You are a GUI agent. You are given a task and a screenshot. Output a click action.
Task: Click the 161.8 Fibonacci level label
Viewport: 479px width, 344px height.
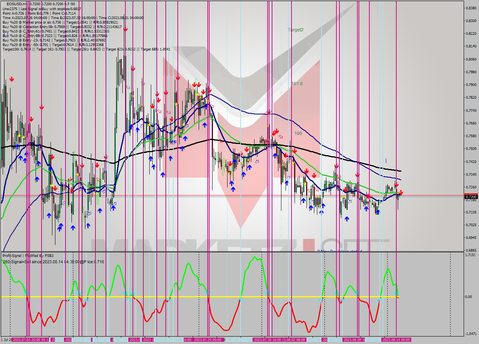pos(297,84)
